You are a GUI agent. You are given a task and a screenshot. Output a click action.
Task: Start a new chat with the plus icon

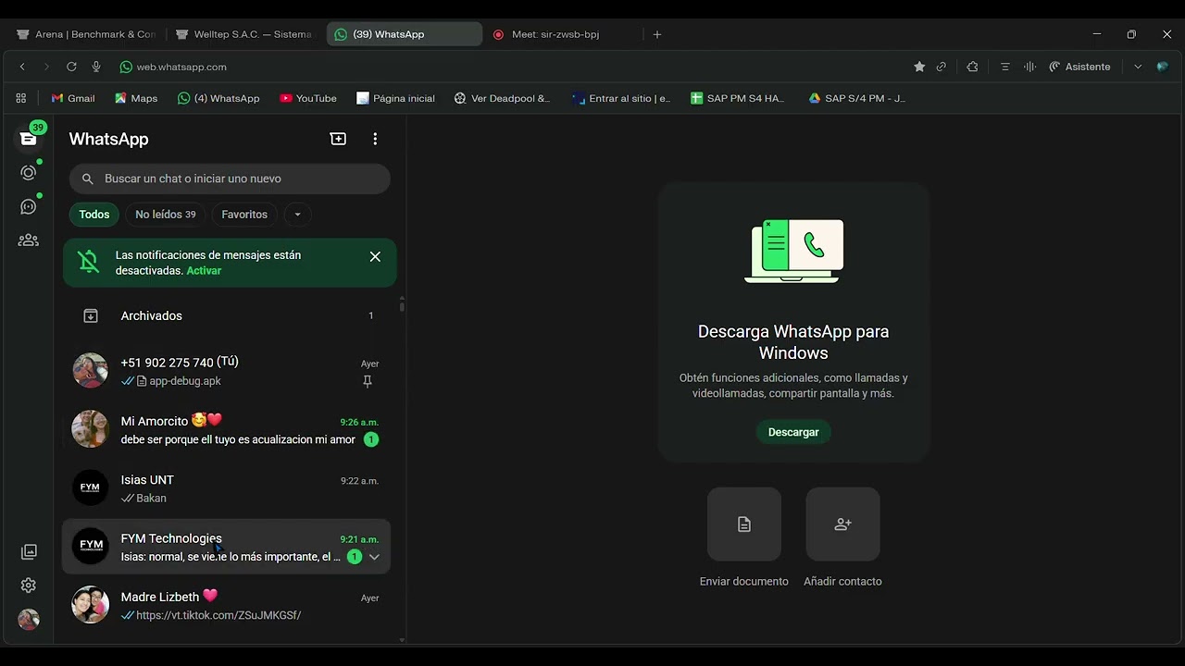click(338, 139)
